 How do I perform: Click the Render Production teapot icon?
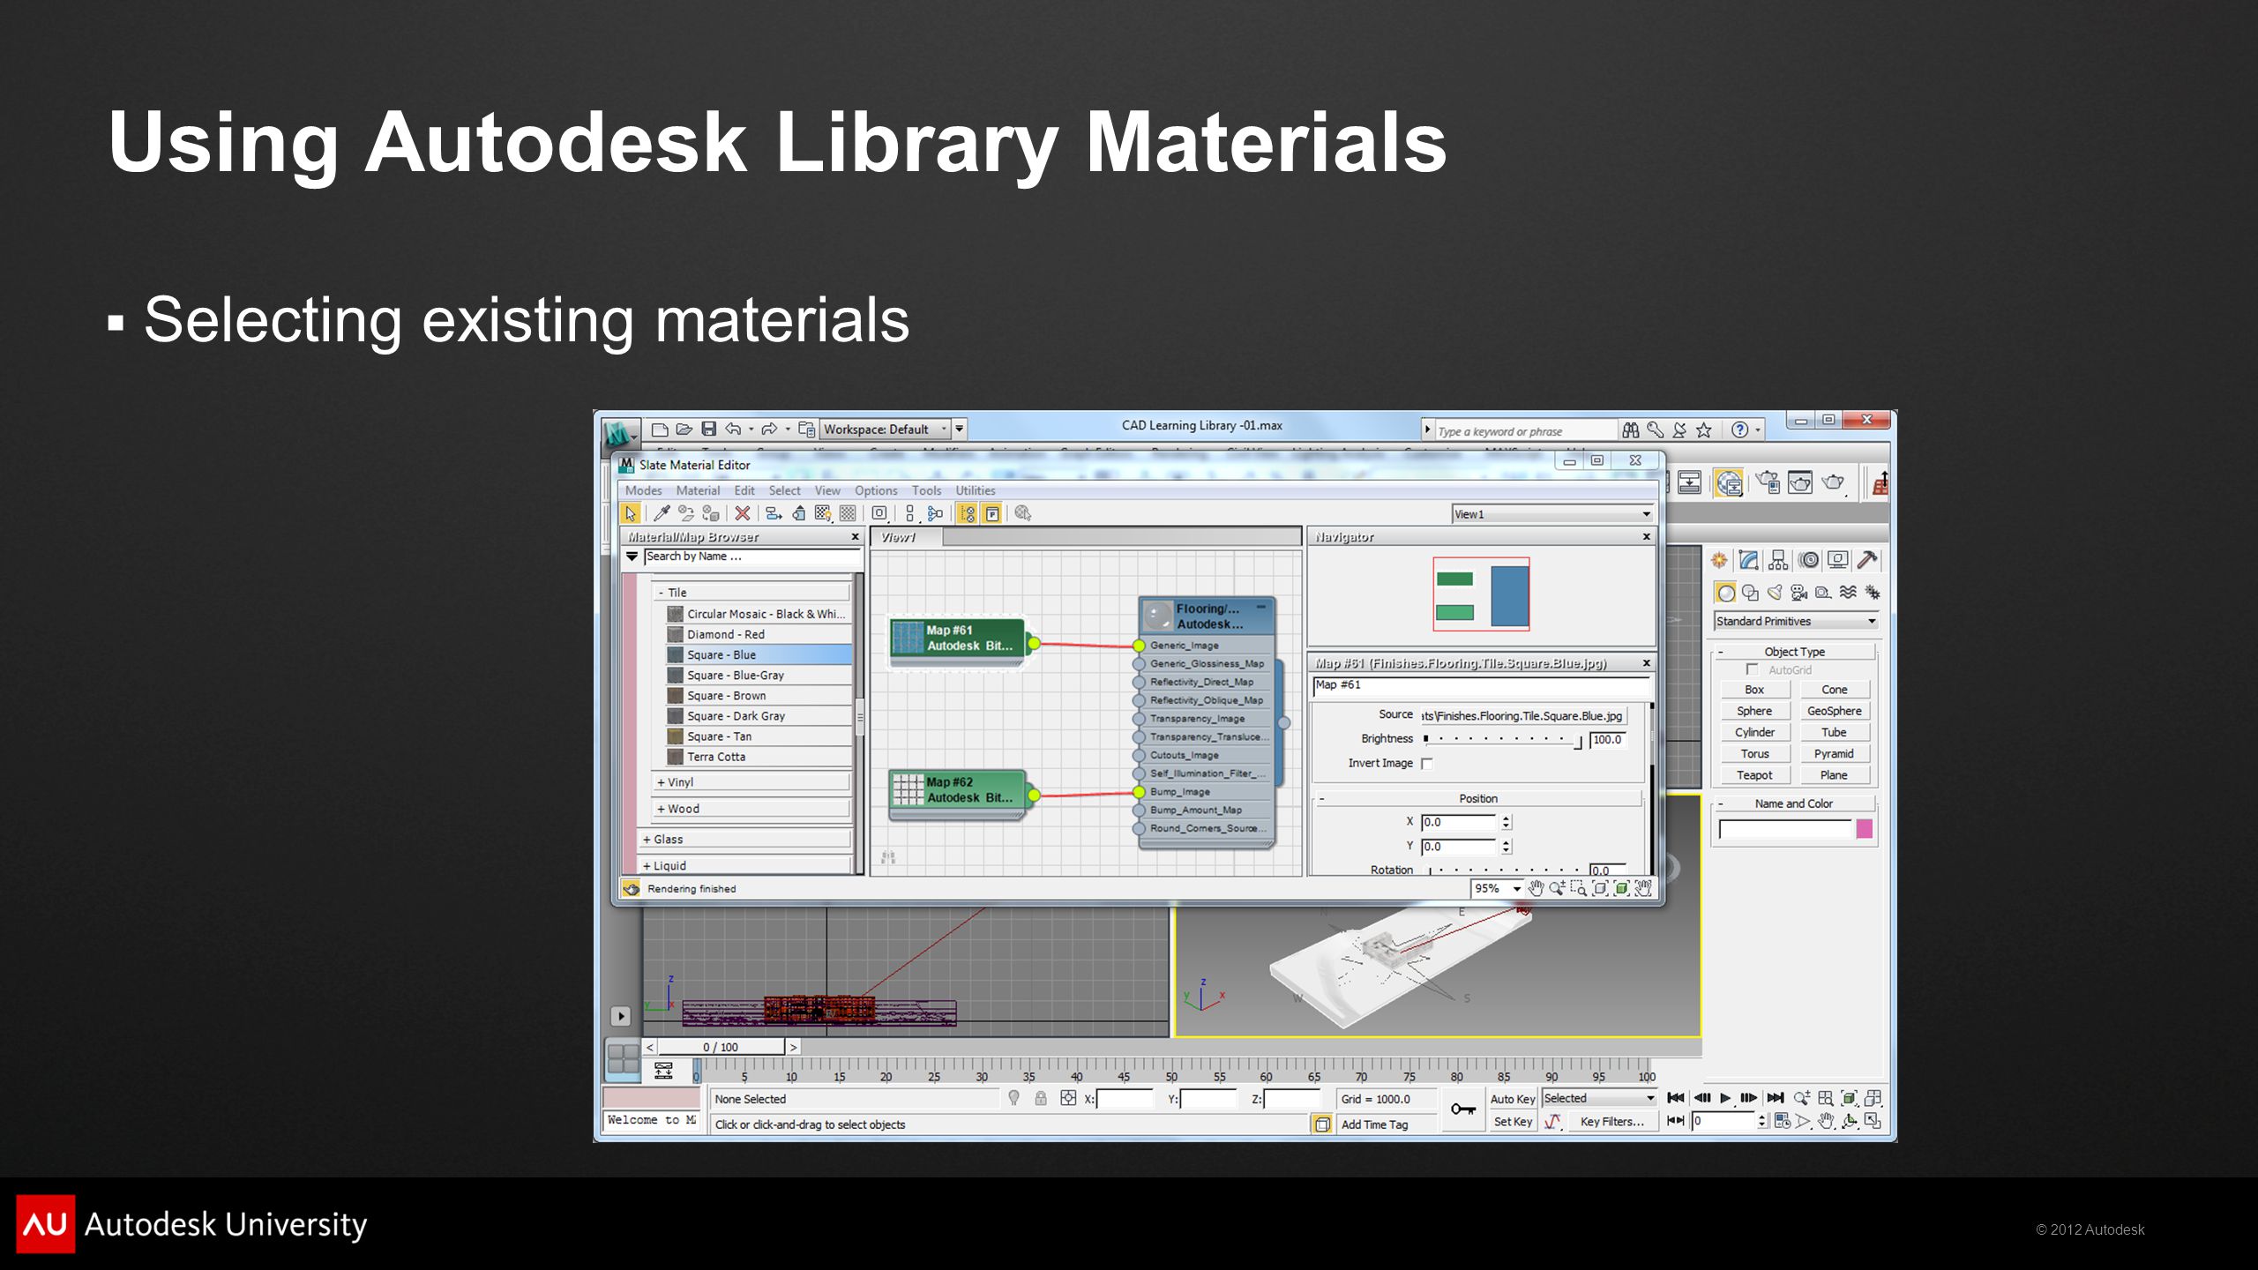click(1833, 482)
